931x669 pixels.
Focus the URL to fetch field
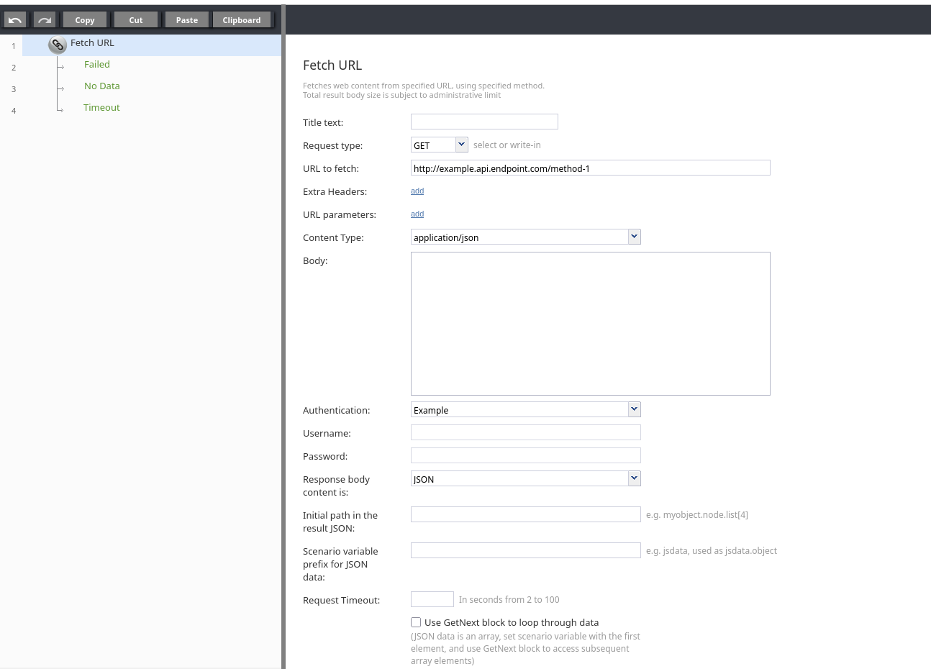click(590, 168)
